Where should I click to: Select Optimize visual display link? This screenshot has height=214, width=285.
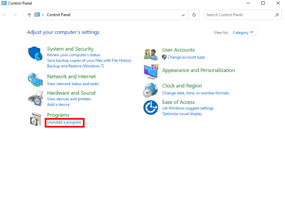(182, 114)
